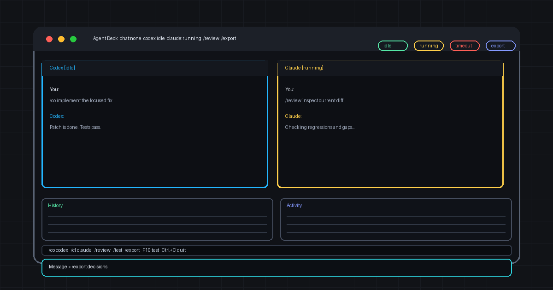Click the Message input field

tap(276, 267)
